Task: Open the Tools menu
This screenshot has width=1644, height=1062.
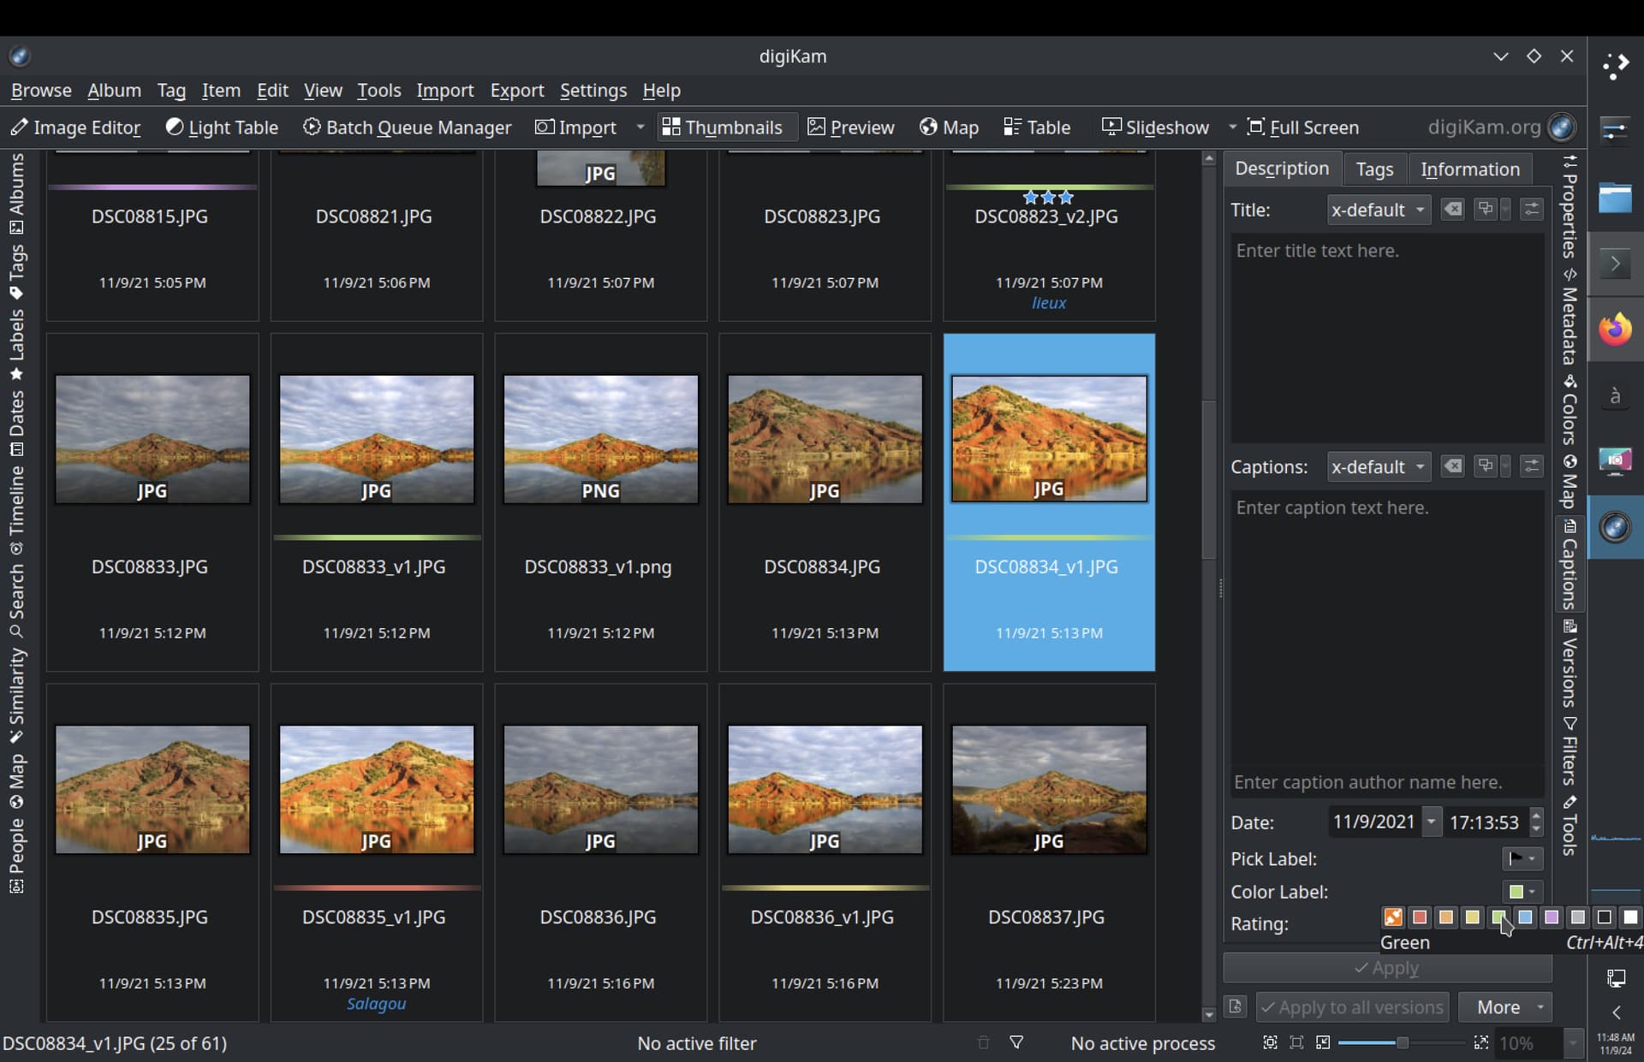Action: [x=378, y=90]
